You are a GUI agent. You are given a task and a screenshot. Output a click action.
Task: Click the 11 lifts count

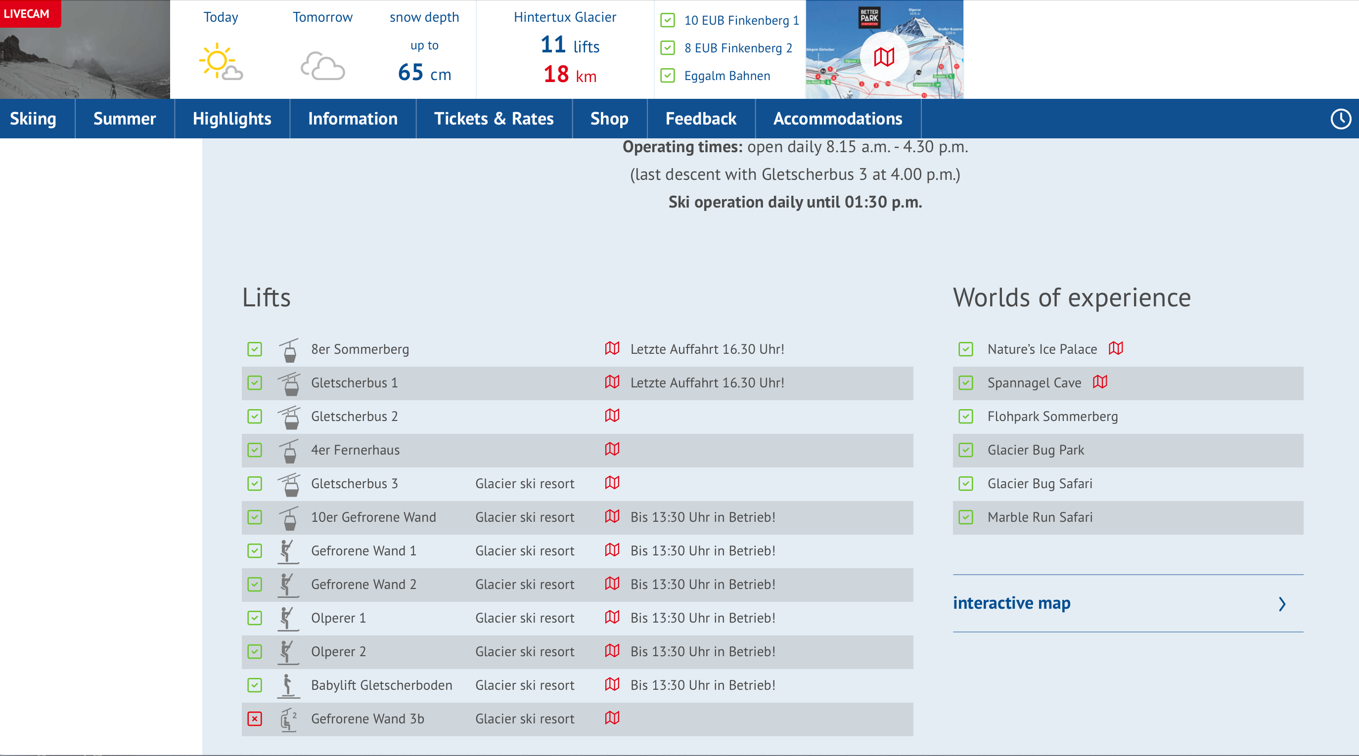pyautogui.click(x=570, y=44)
